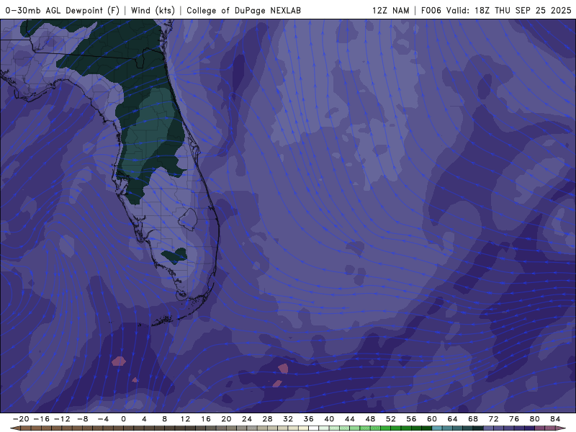Click the 32 value on the color scale
576x432 pixels.
pos(288,419)
